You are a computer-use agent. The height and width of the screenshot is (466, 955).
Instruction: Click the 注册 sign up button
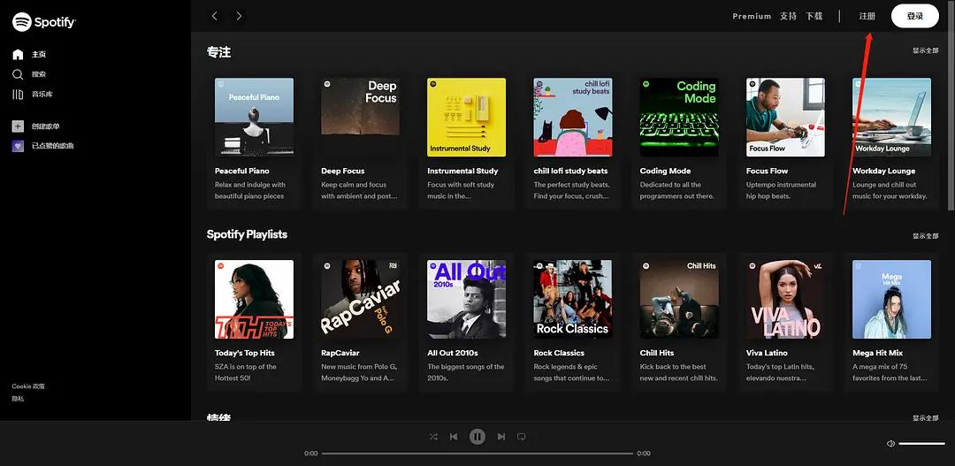coord(867,17)
